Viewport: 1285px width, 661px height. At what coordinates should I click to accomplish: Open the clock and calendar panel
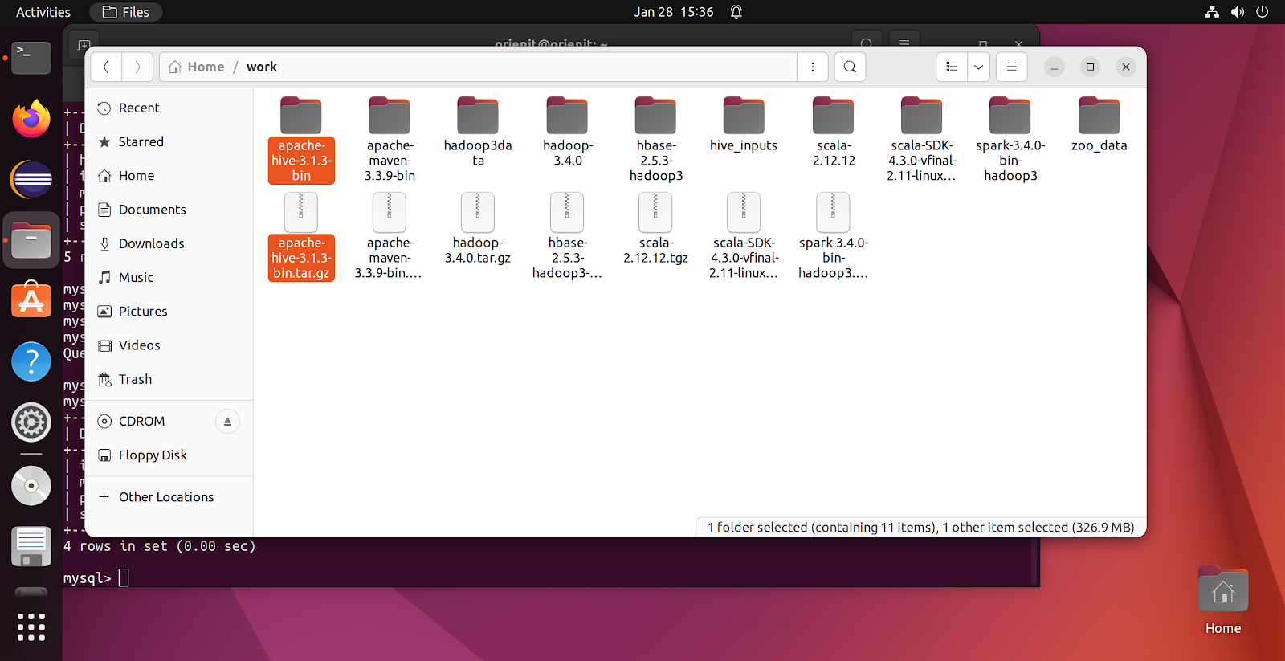[x=673, y=12]
